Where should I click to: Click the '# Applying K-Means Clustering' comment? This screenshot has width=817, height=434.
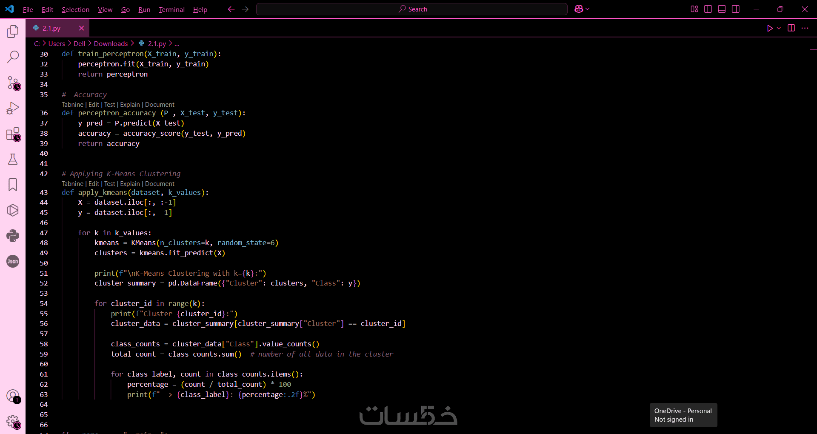tap(121, 174)
